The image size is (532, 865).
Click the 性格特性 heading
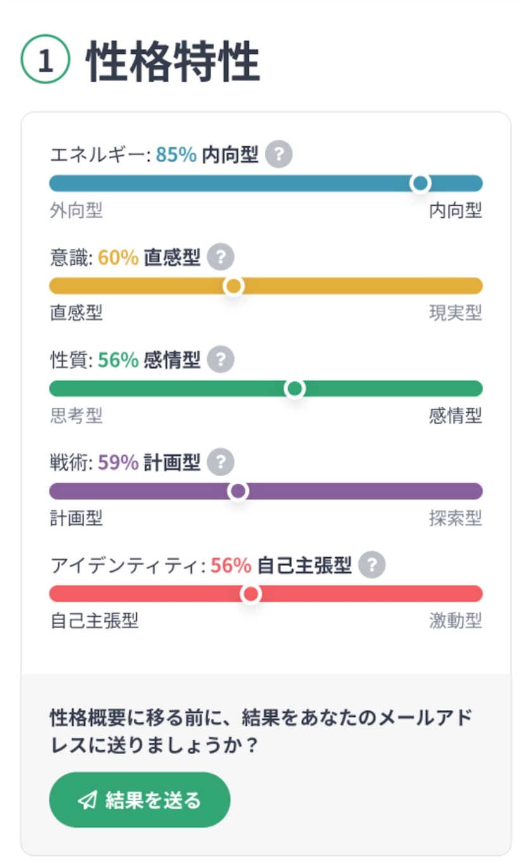pyautogui.click(x=173, y=62)
